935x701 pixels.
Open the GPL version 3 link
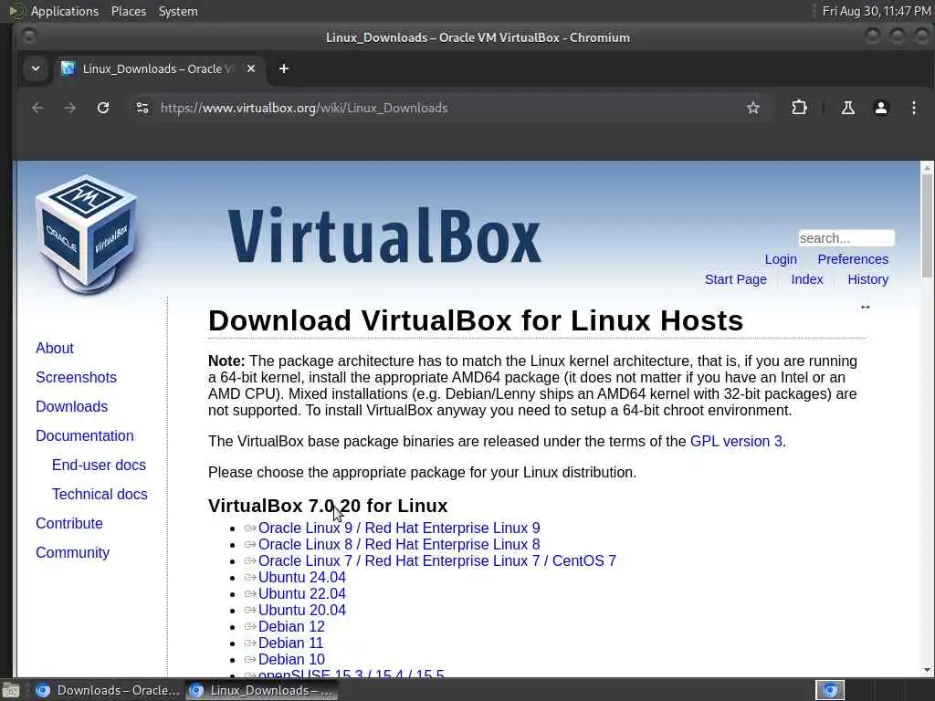738,441
